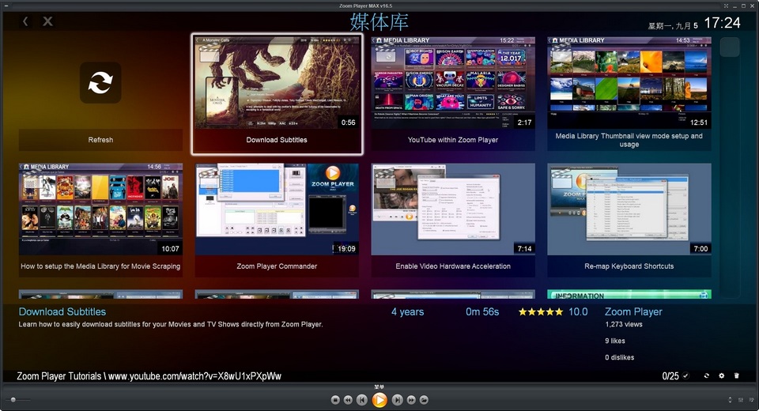The image size is (759, 411).
Task: Click the Rewind button
Action: (x=349, y=400)
